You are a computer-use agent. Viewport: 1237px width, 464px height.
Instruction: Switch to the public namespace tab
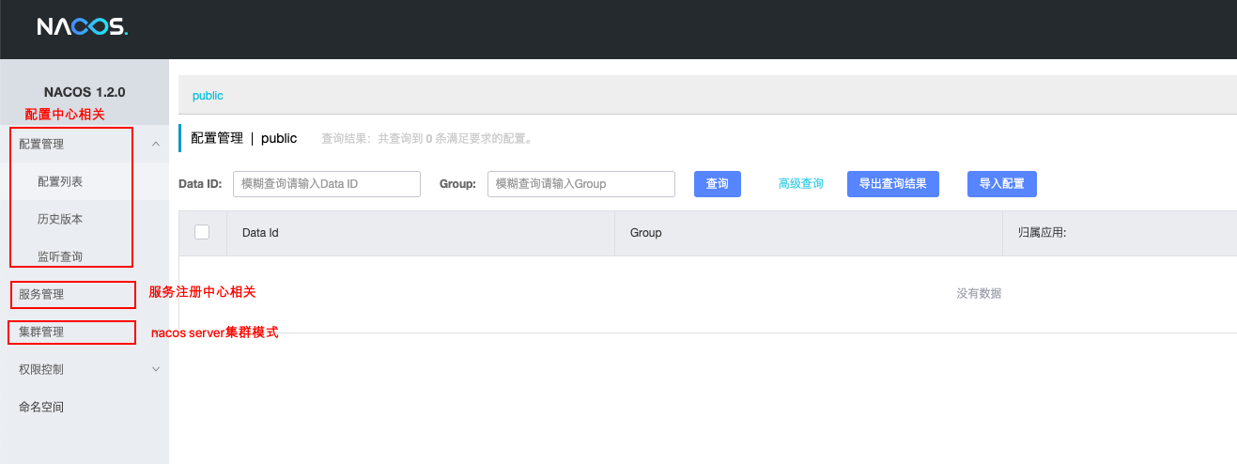tap(208, 96)
